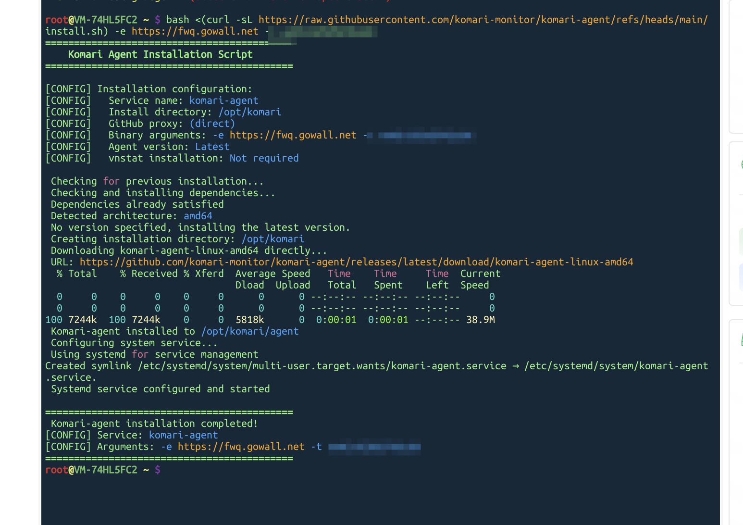Click 'Dependencies already satisfied' line
Screen dimensions: 743x525
(x=137, y=204)
